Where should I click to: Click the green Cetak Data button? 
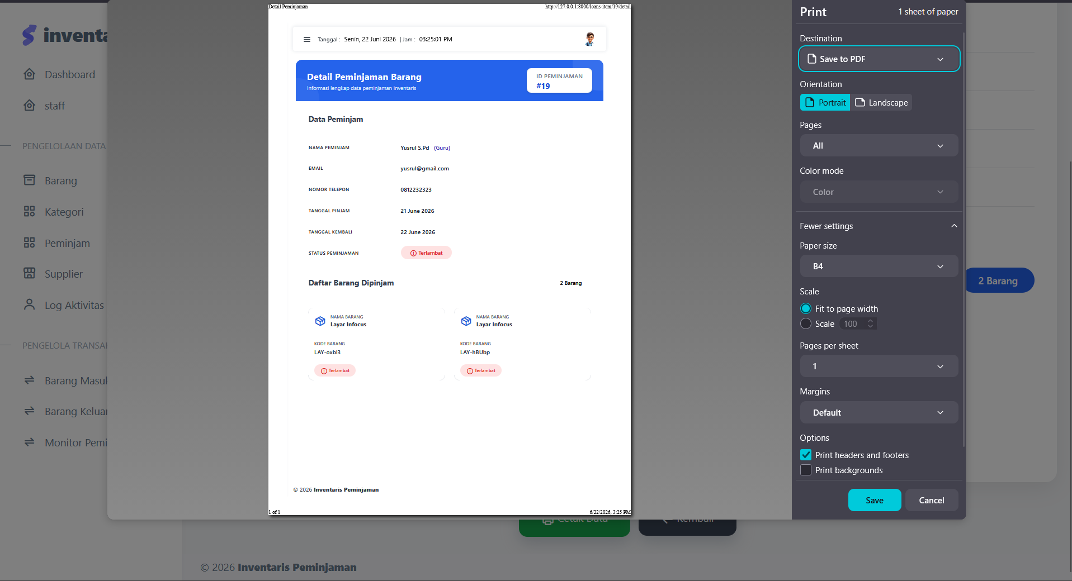click(x=574, y=527)
